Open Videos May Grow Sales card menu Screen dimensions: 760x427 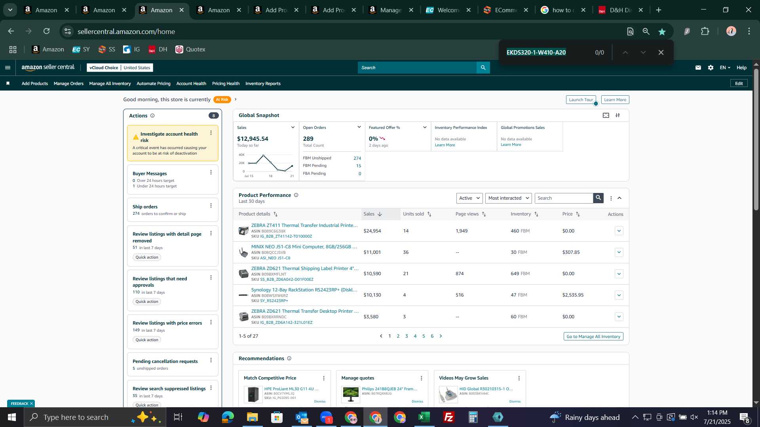[x=519, y=378]
